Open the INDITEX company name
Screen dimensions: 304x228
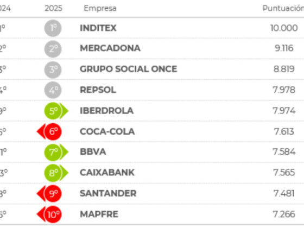[x=98, y=28]
